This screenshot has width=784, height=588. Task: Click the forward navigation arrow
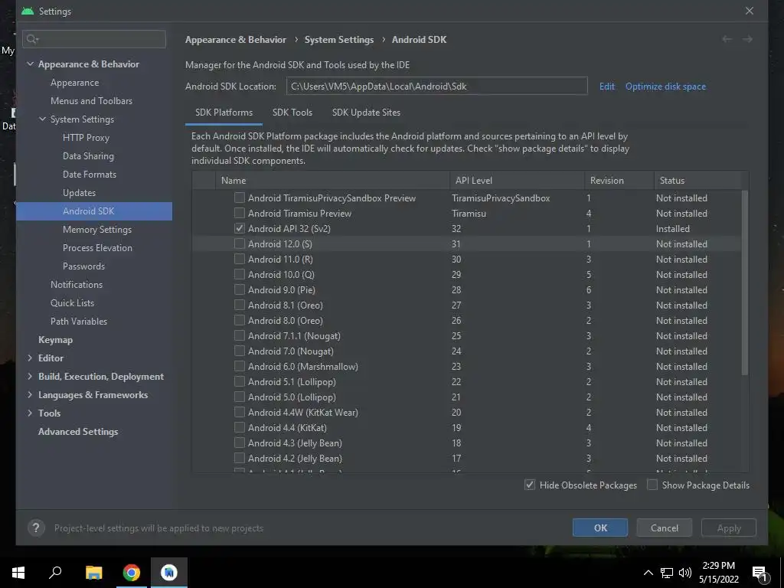(x=747, y=40)
